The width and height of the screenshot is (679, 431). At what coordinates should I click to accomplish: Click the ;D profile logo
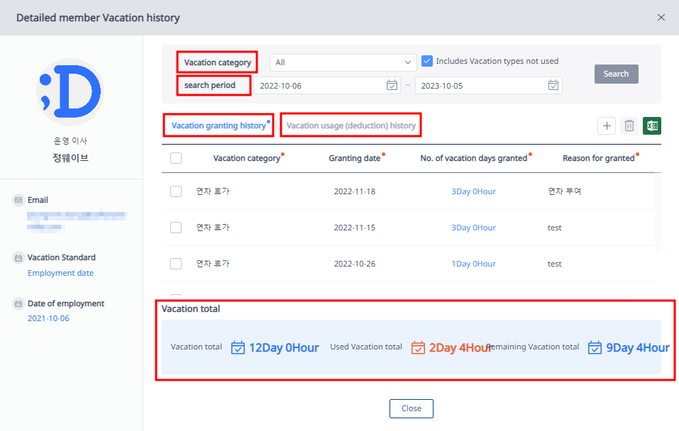click(x=70, y=91)
